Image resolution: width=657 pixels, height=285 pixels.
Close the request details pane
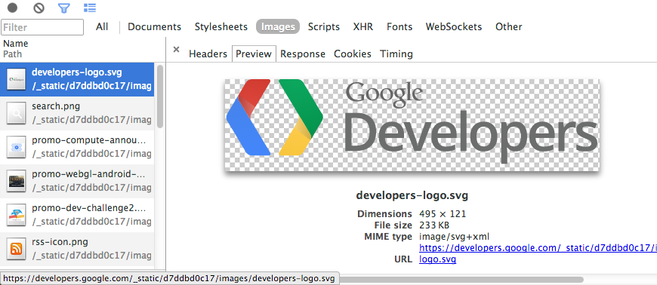tap(177, 49)
